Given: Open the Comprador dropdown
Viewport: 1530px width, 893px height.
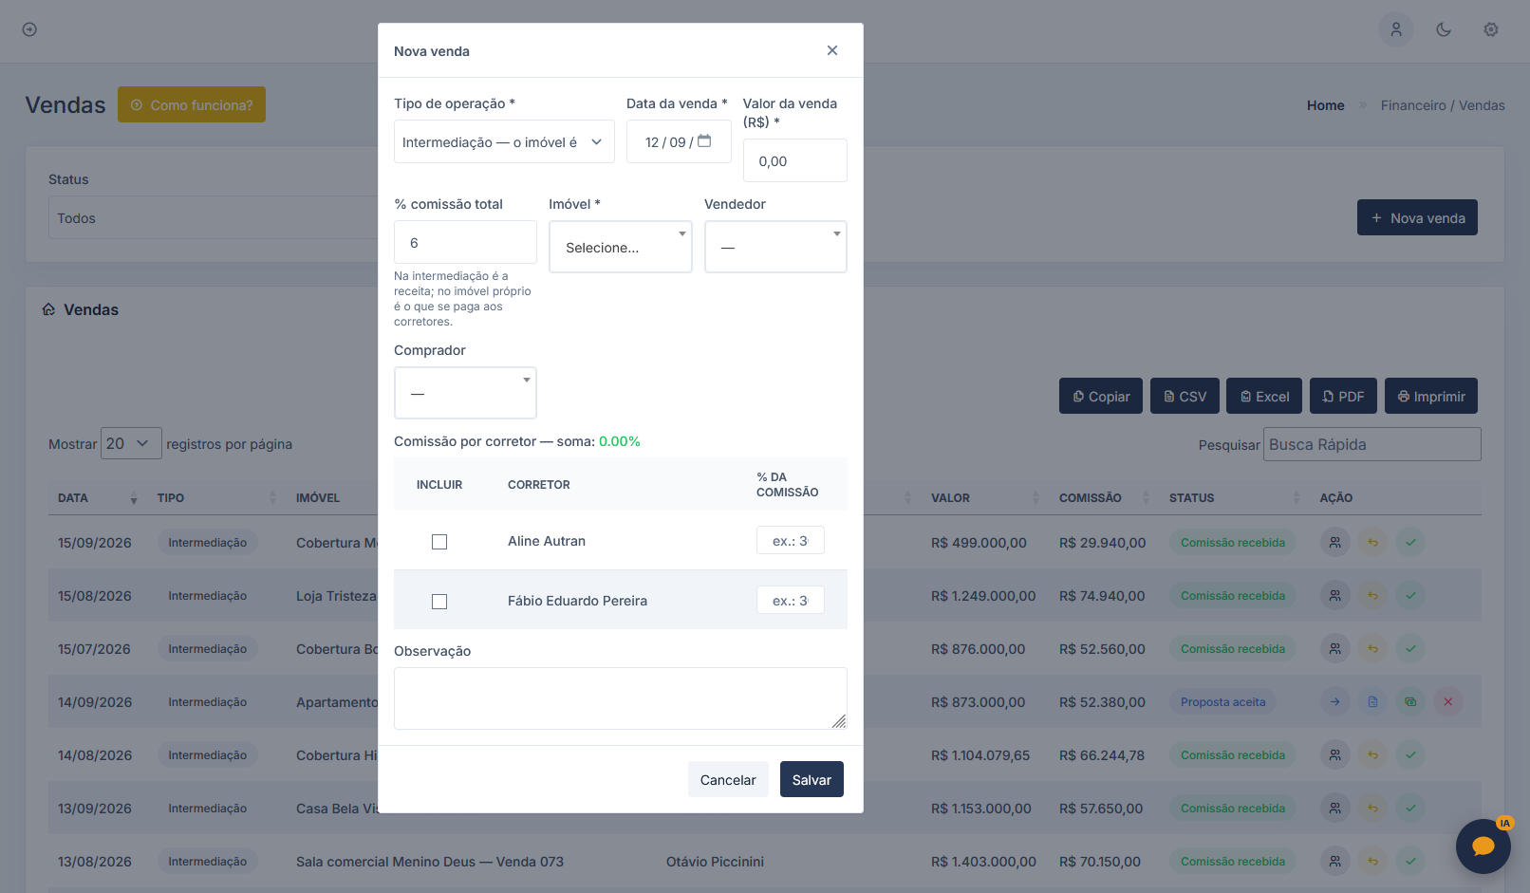Looking at the screenshot, I should click(465, 393).
